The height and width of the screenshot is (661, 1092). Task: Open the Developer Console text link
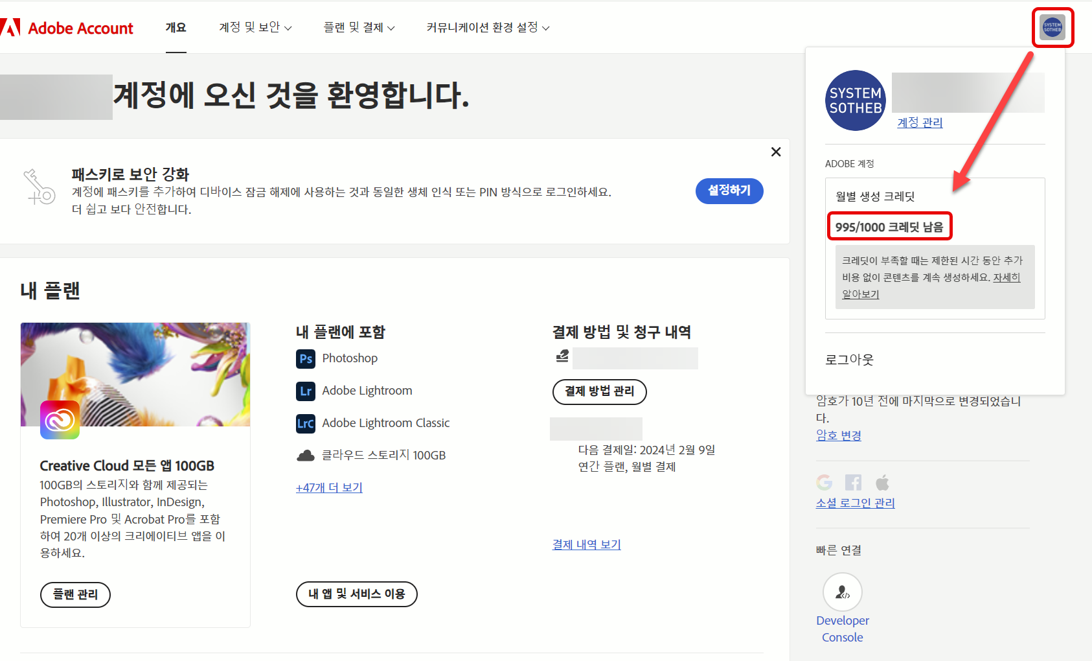click(x=843, y=629)
